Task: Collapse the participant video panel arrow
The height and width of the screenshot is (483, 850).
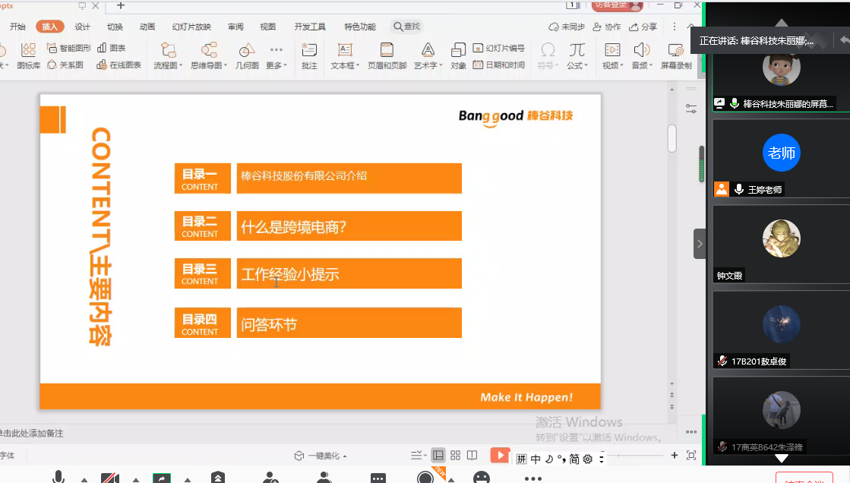Action: coord(700,244)
